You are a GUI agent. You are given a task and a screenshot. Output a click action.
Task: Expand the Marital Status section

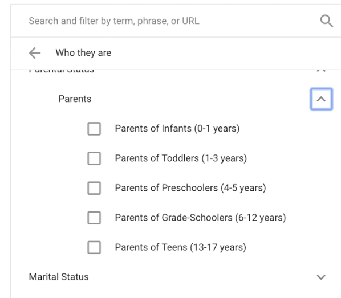pos(321,277)
